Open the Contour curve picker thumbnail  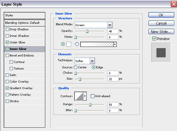point(79,96)
